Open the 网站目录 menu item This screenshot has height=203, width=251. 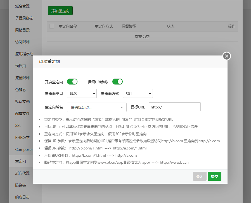point(22,30)
